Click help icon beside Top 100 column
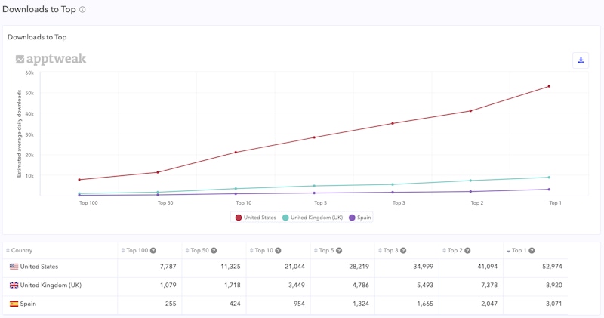 [x=153, y=251]
